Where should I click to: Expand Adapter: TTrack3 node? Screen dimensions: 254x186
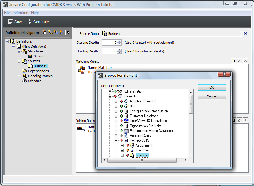pyautogui.click(x=116, y=101)
